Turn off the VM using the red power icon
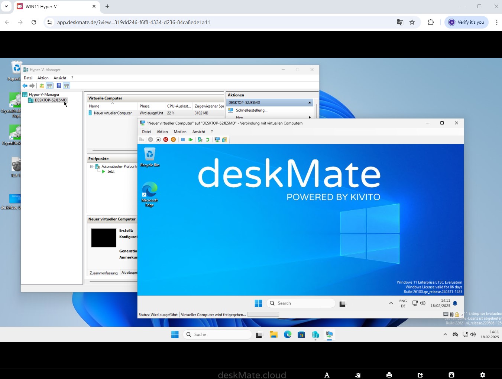The width and height of the screenshot is (502, 379). 166,140
